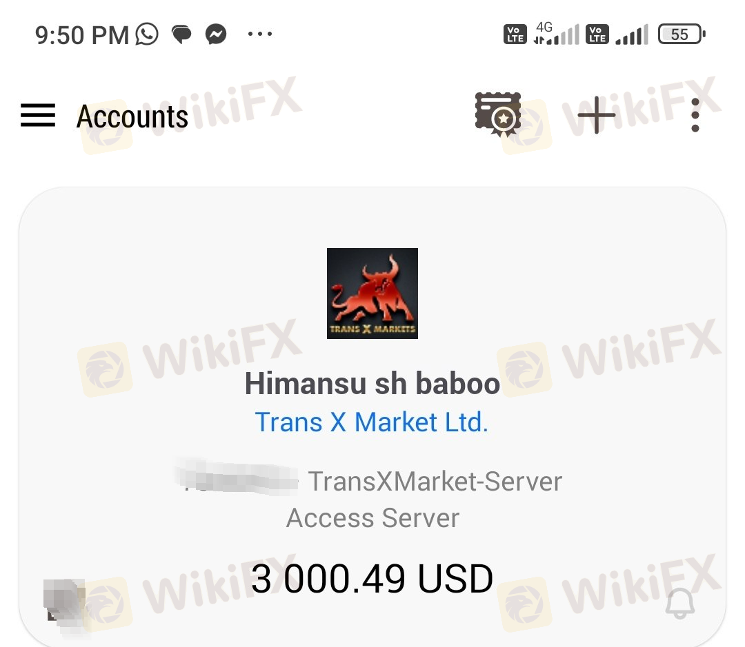This screenshot has height=647, width=745.
Task: Tap the Access Server text
Action: [x=373, y=517]
